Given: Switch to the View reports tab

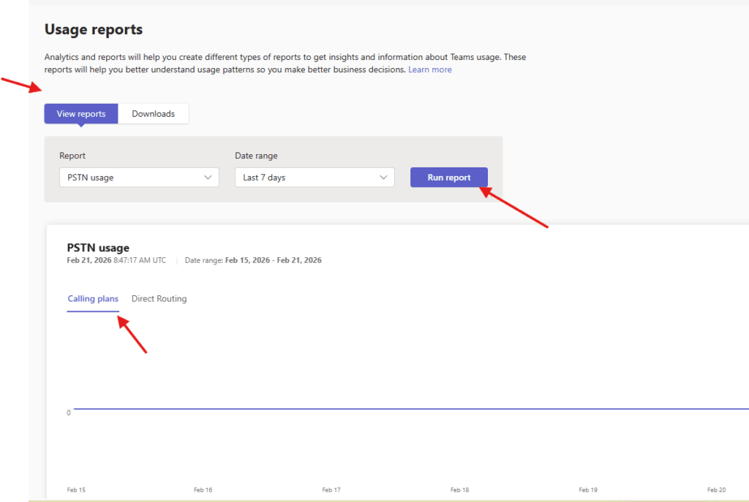Looking at the screenshot, I should pos(81,114).
